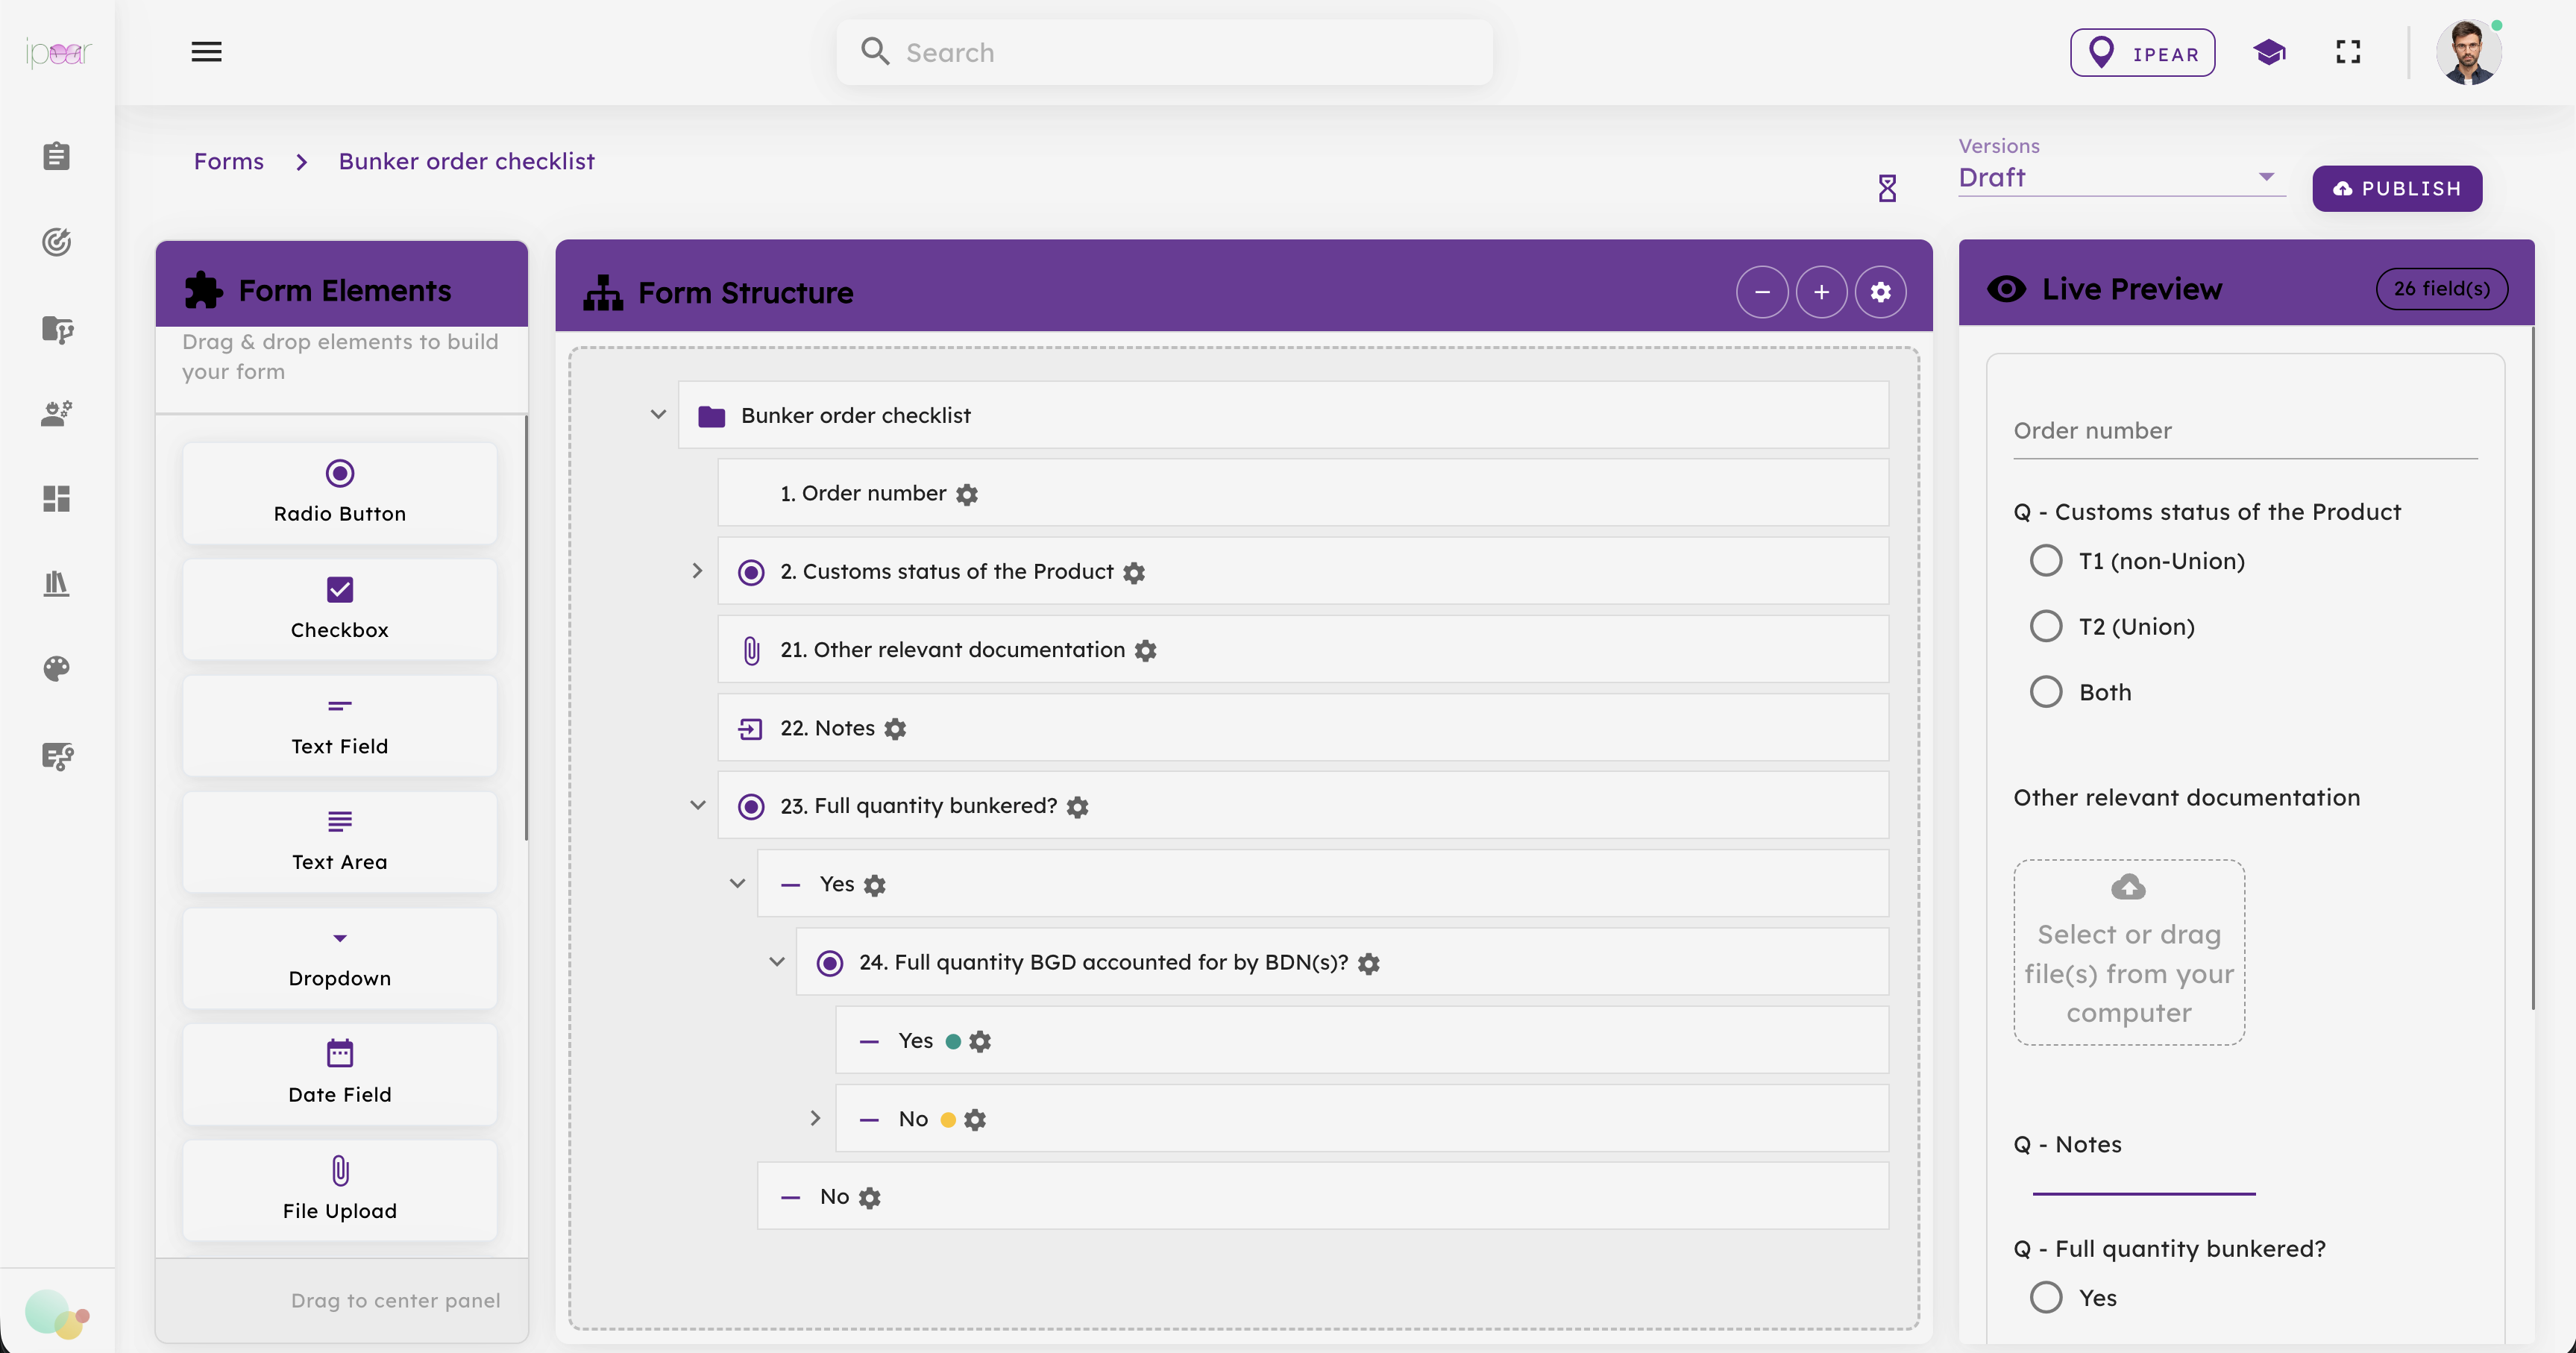Click the 26 field(s) badge
2576x1353 pixels.
coord(2441,289)
